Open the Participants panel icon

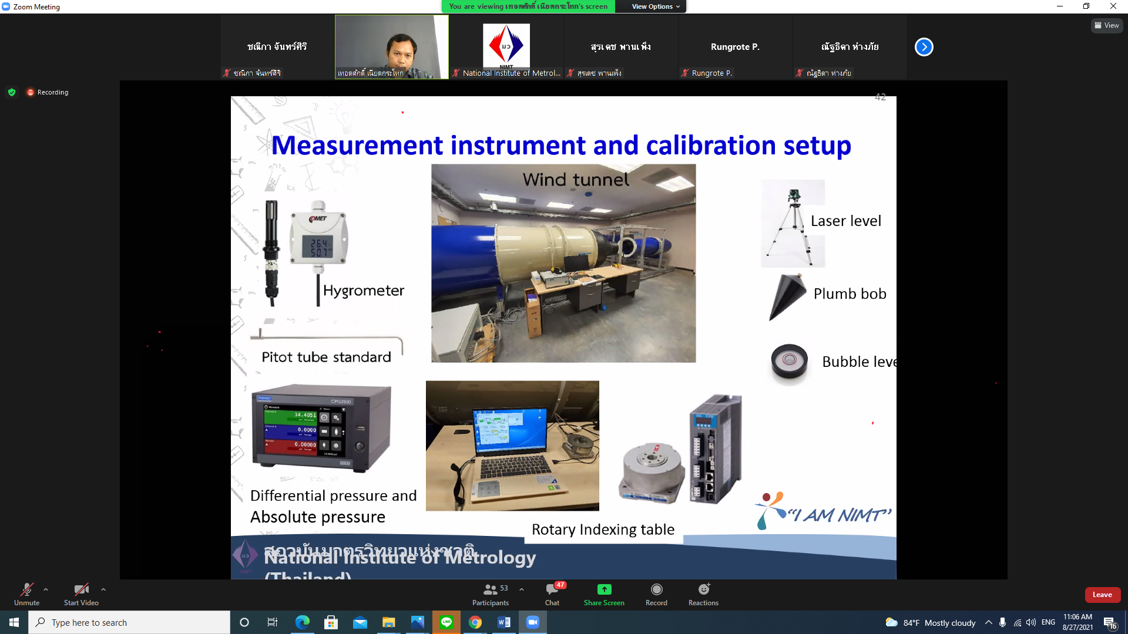[x=490, y=590]
